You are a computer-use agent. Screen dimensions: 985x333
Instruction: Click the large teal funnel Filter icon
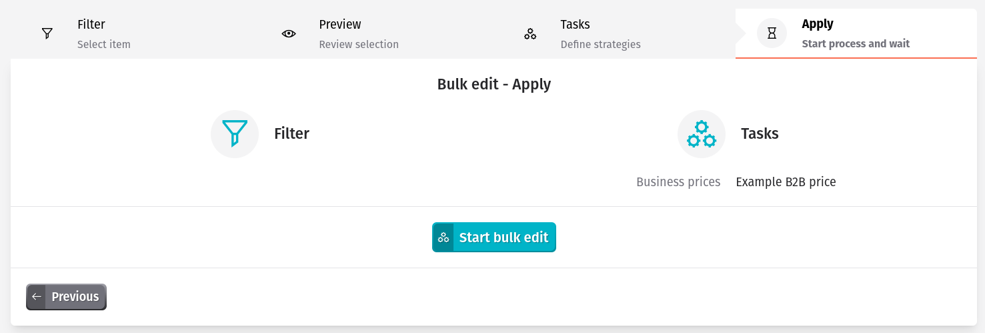click(235, 134)
